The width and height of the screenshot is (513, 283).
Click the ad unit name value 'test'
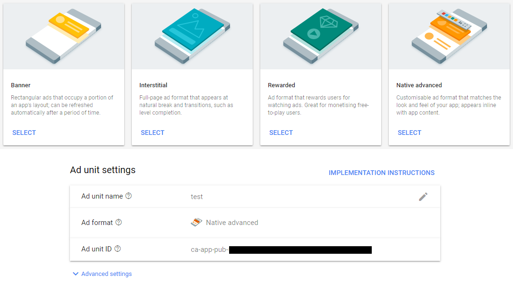(x=197, y=197)
